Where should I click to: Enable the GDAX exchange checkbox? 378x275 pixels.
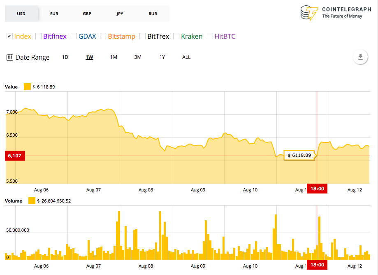(x=74, y=36)
